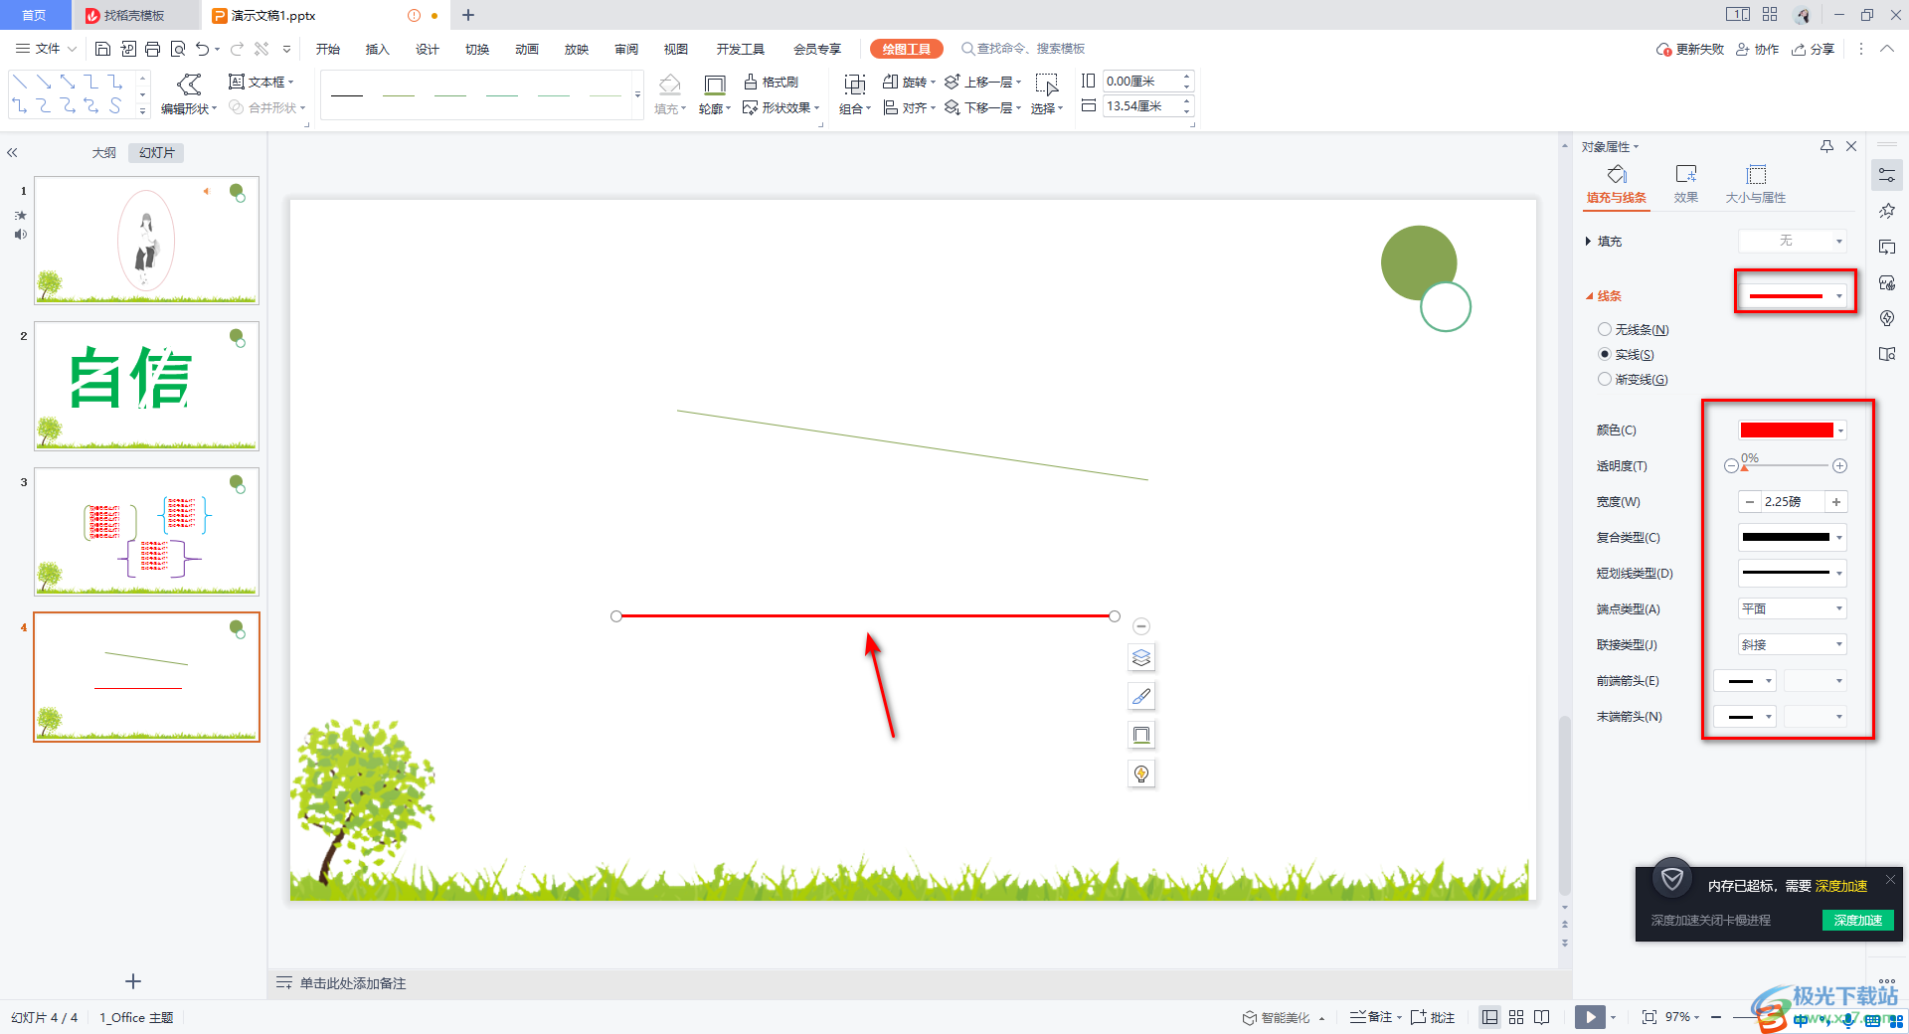
Task: Click the line width value field
Action: point(1793,502)
